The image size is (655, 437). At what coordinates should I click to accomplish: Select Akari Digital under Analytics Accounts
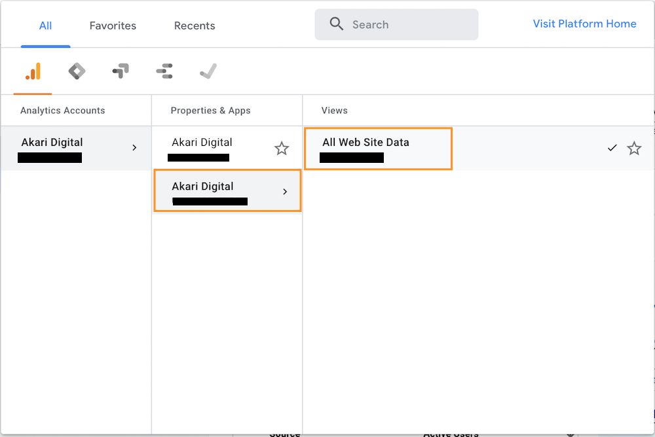pyautogui.click(x=76, y=148)
